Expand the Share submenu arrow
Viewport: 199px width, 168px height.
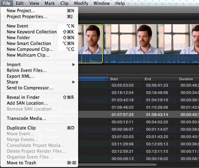pos(74,82)
